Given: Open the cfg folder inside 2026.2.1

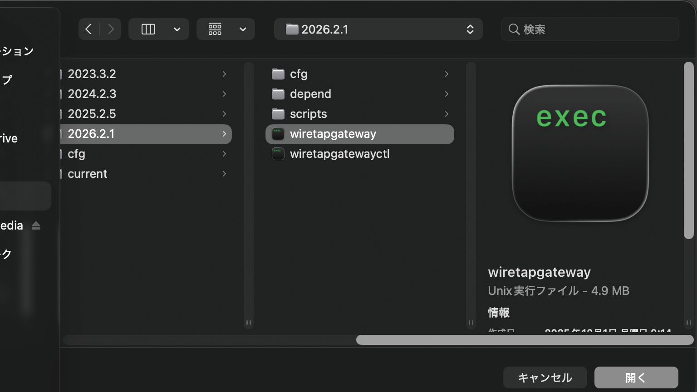Looking at the screenshot, I should point(299,74).
